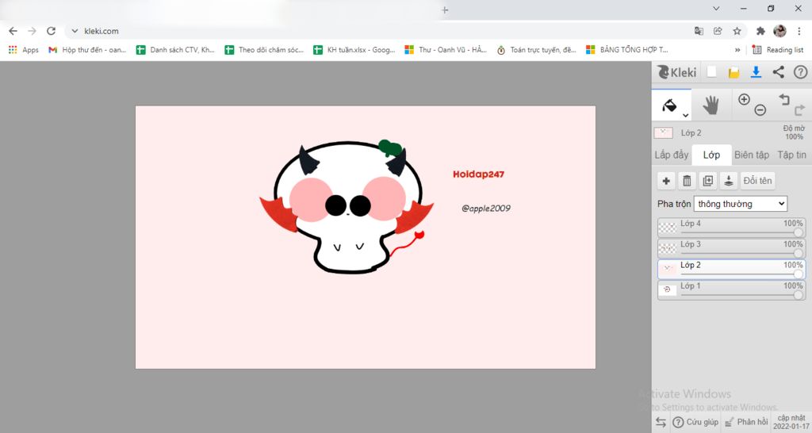The height and width of the screenshot is (433, 812).
Task: Add a new layer with plus button
Action: point(666,181)
